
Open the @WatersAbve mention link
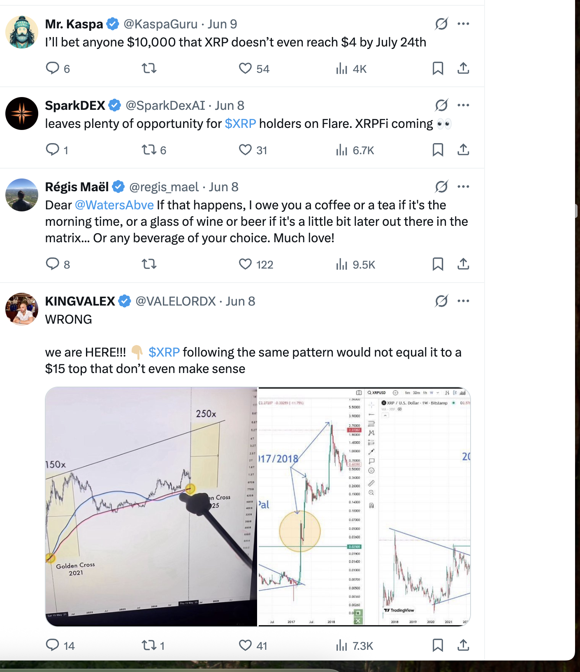114,205
